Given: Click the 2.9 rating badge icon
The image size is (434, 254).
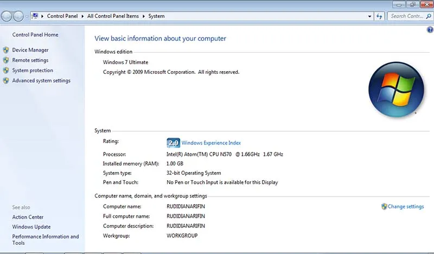Looking at the screenshot, I should 173,143.
